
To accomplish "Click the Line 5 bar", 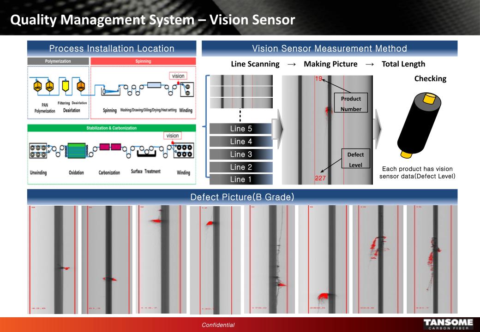I will click(x=240, y=129).
